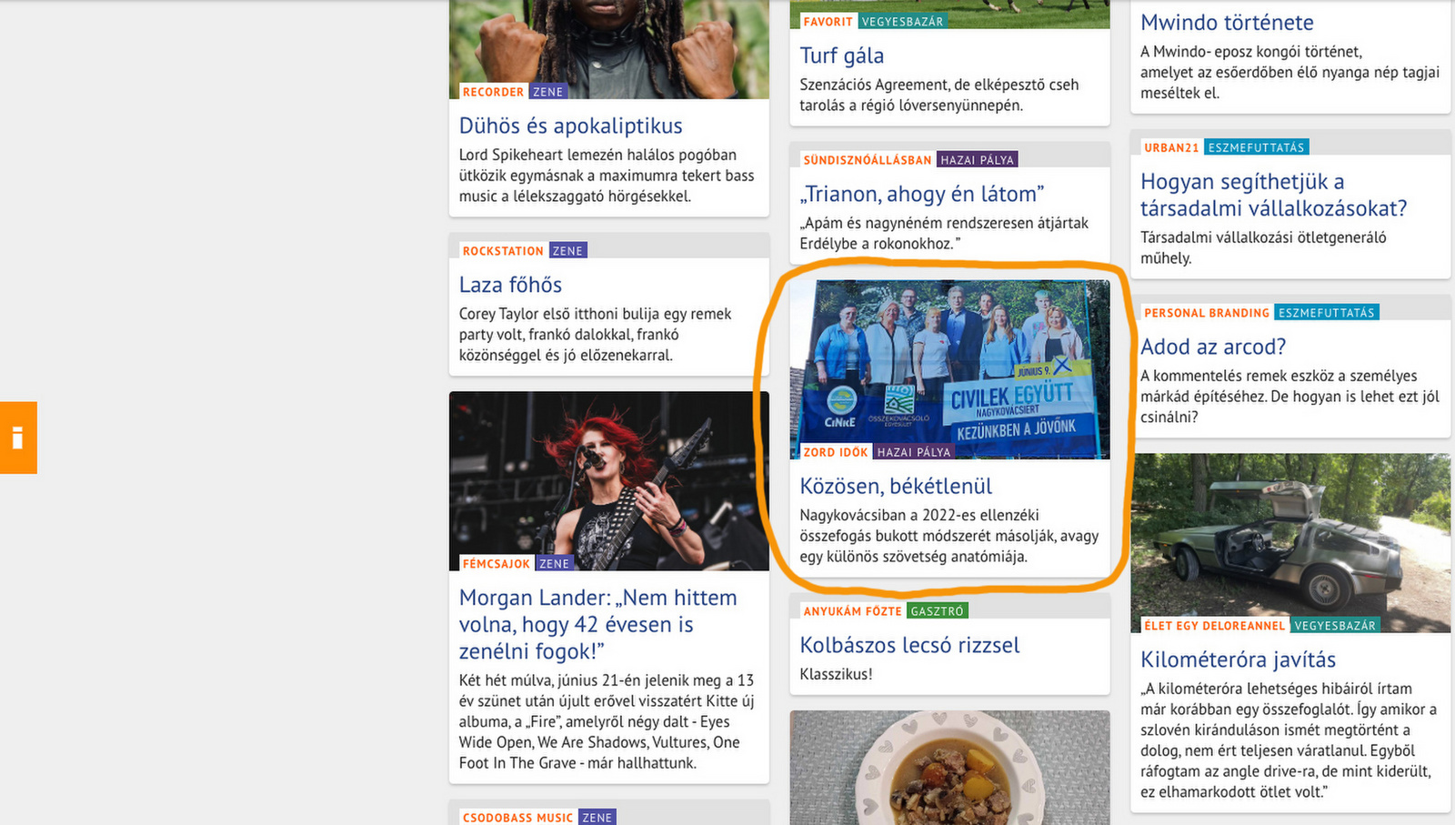This screenshot has width=1455, height=825.
Task: Click the orange info icon on left edge
Action: [18, 438]
